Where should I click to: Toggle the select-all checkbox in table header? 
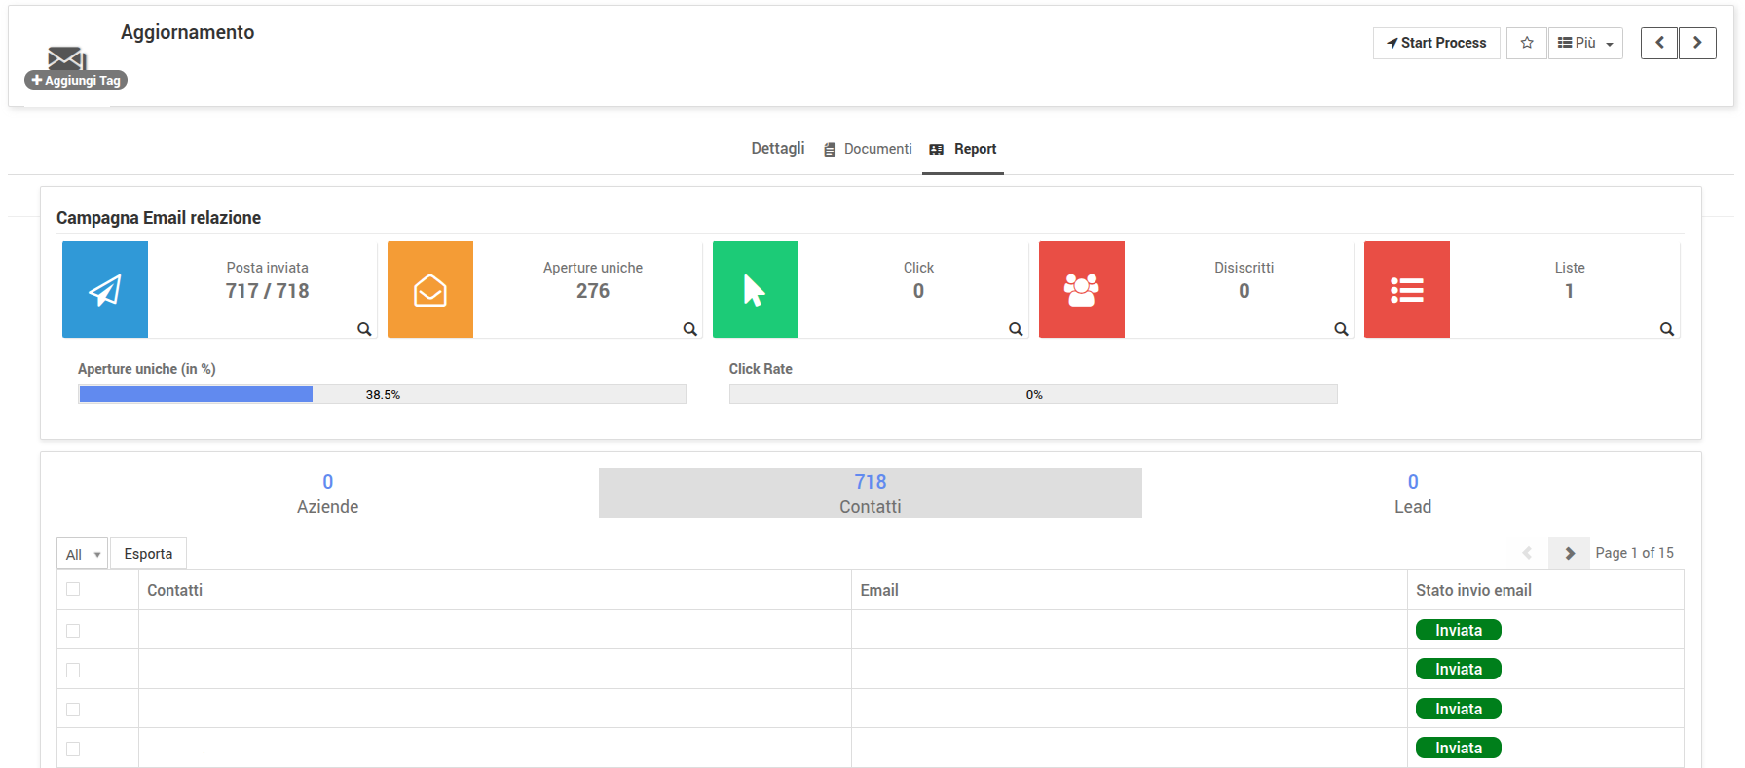(x=73, y=589)
